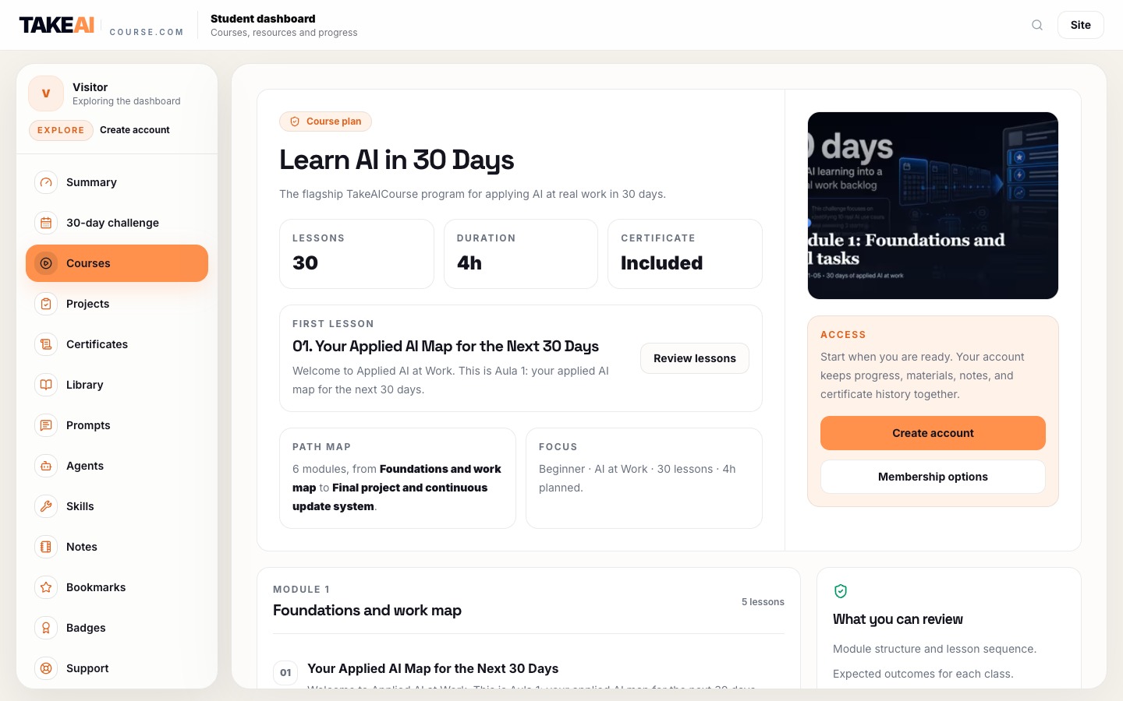This screenshot has width=1123, height=701.
Task: Open the course video thumbnail
Action: pos(933,206)
